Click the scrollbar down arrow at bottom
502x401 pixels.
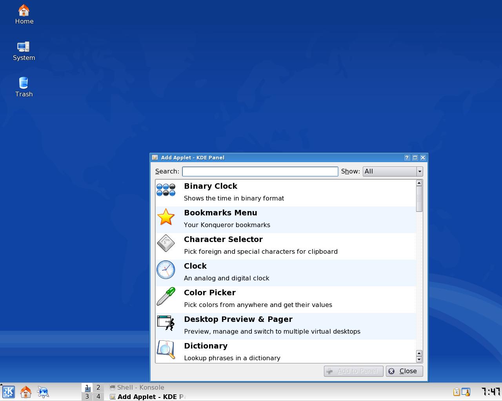click(419, 359)
